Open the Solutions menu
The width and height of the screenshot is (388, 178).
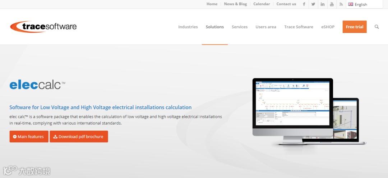[215, 27]
